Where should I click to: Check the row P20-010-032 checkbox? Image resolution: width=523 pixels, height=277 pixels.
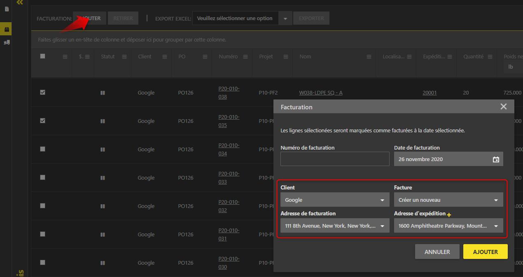coord(42,206)
